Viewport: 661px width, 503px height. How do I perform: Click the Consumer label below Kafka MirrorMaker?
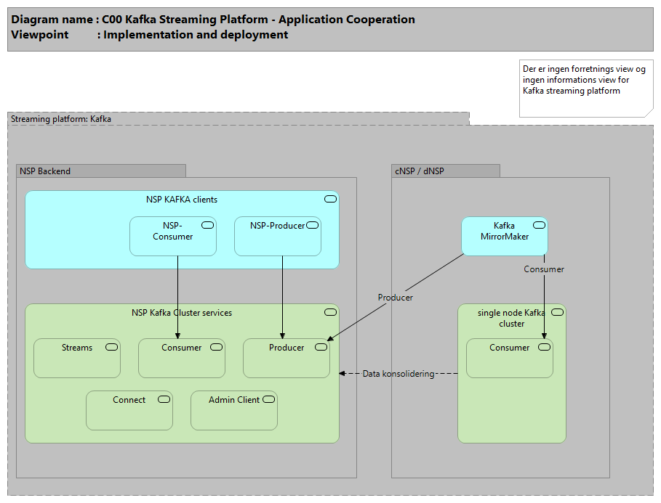(x=544, y=269)
